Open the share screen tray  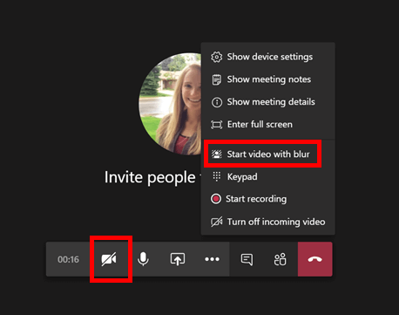tap(178, 259)
